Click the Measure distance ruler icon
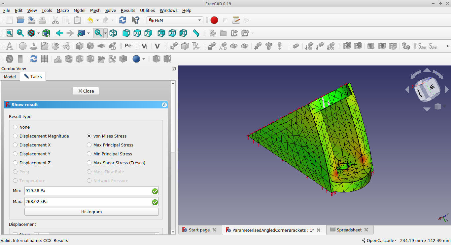The height and width of the screenshot is (245, 451). 196,33
